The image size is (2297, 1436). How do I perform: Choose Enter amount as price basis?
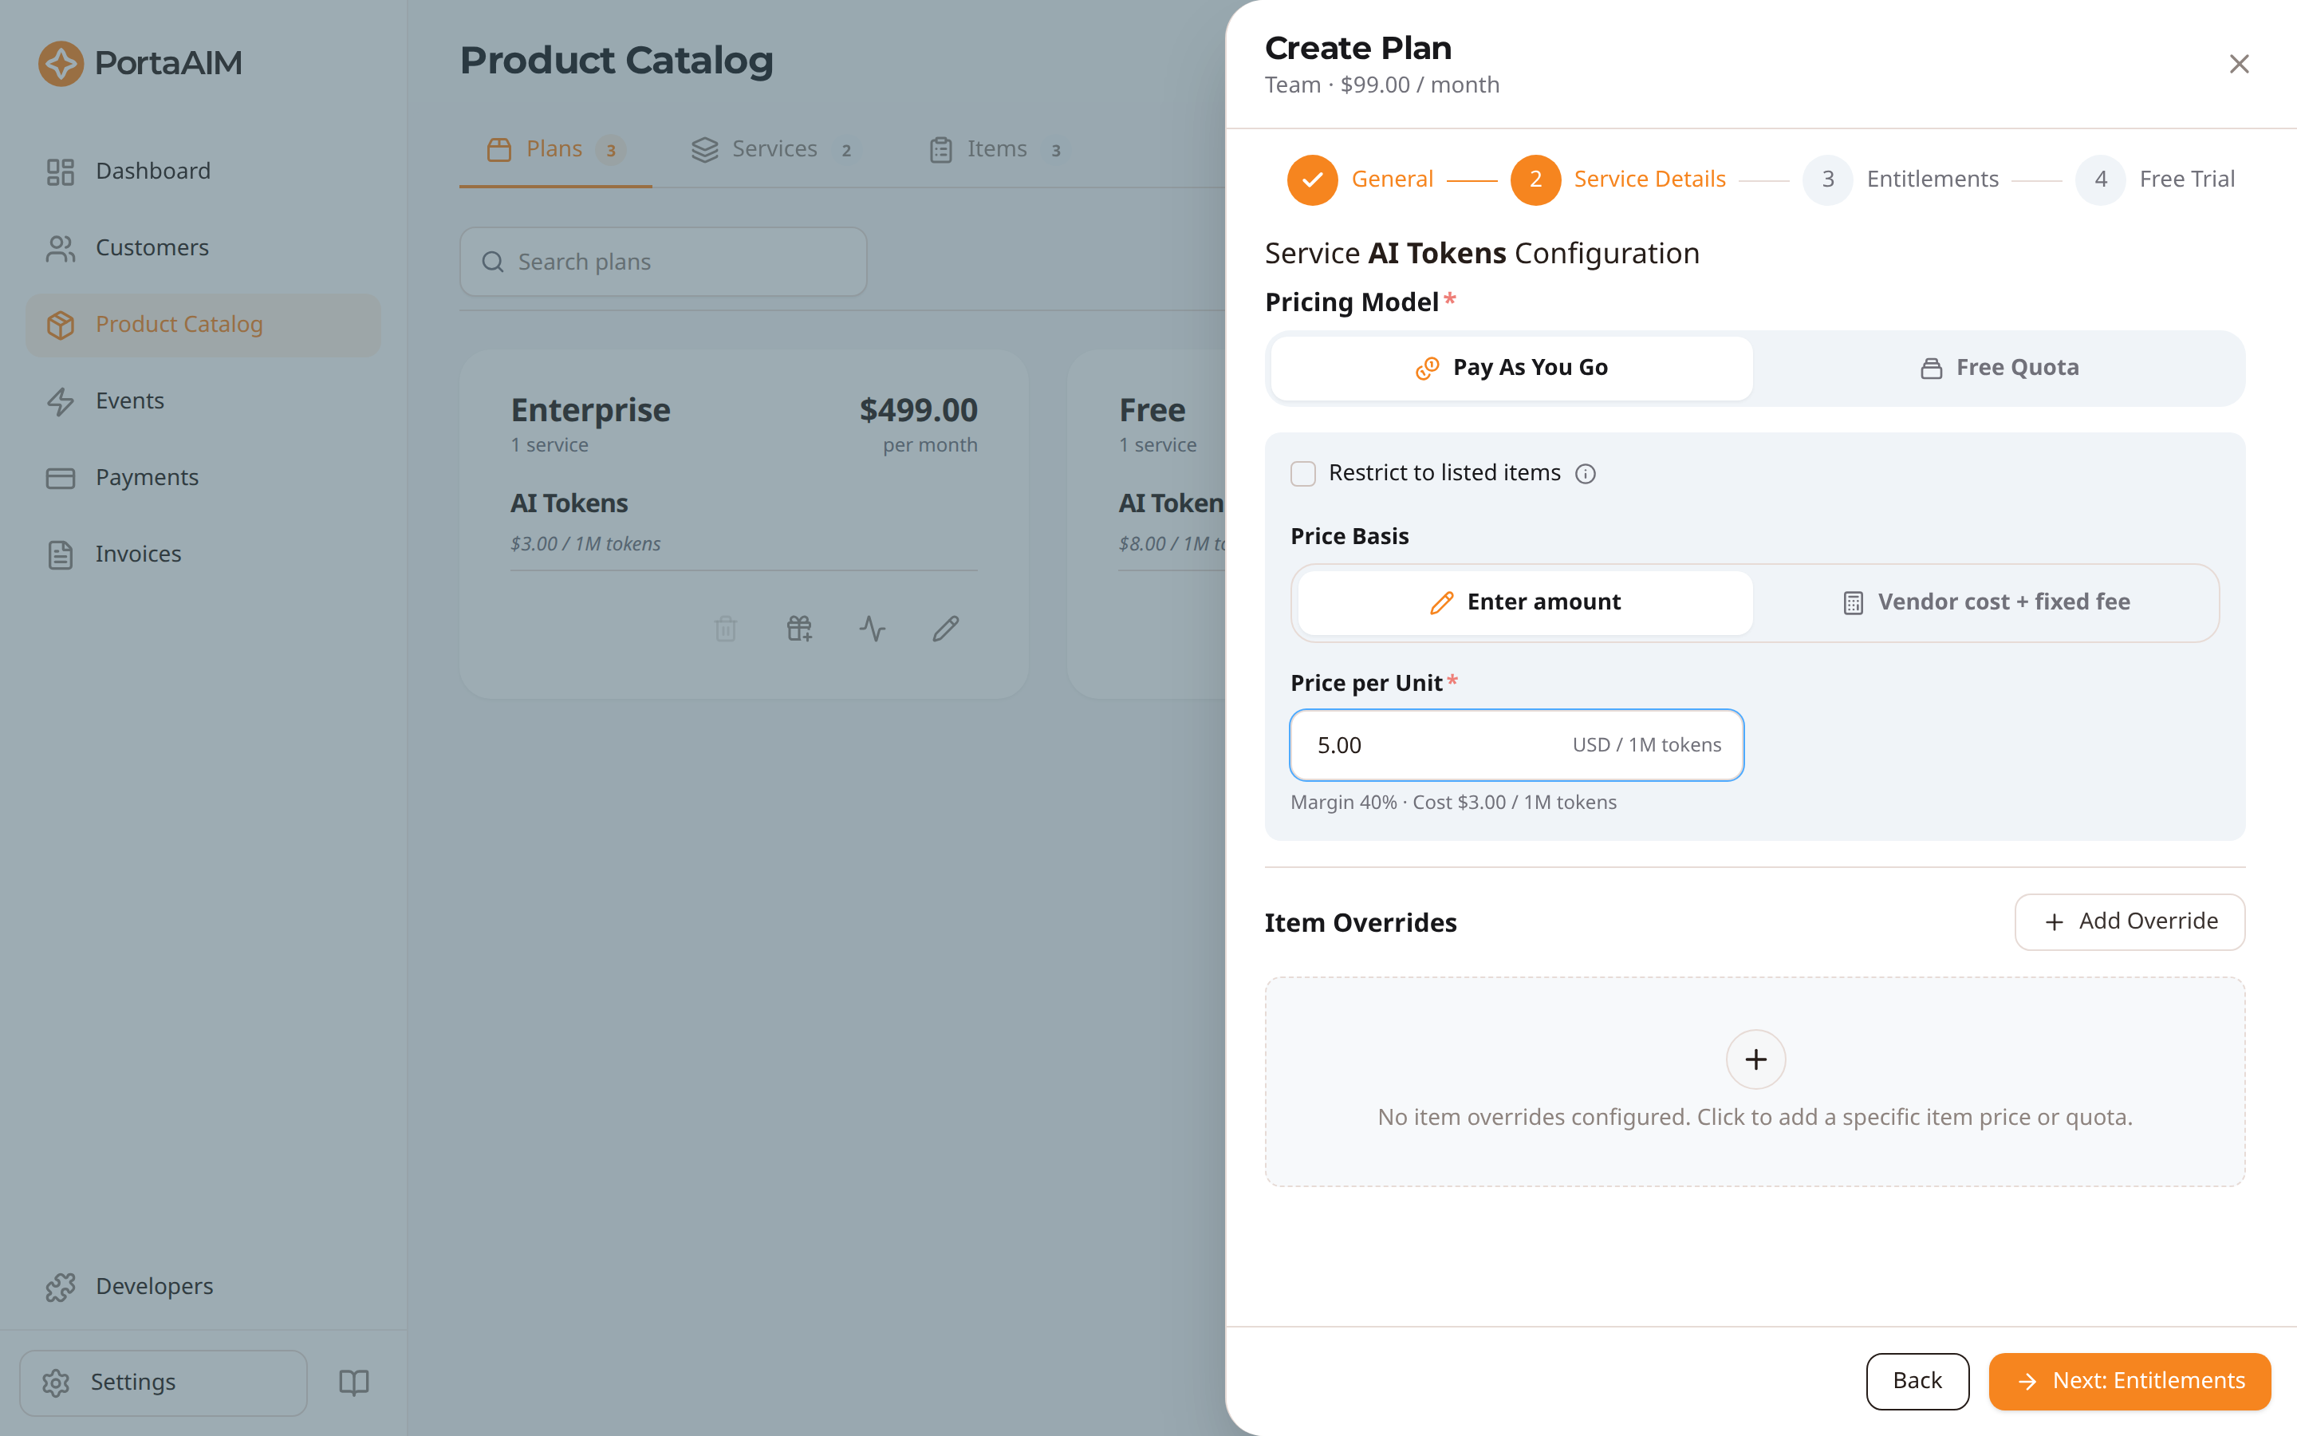pos(1524,602)
